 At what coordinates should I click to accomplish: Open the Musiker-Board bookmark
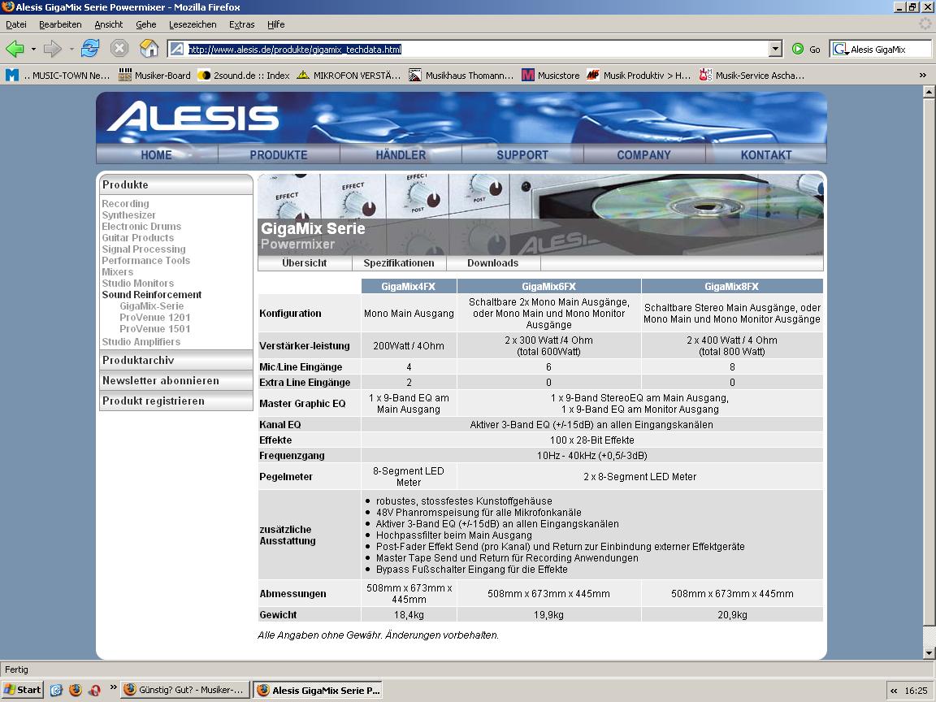tap(154, 76)
